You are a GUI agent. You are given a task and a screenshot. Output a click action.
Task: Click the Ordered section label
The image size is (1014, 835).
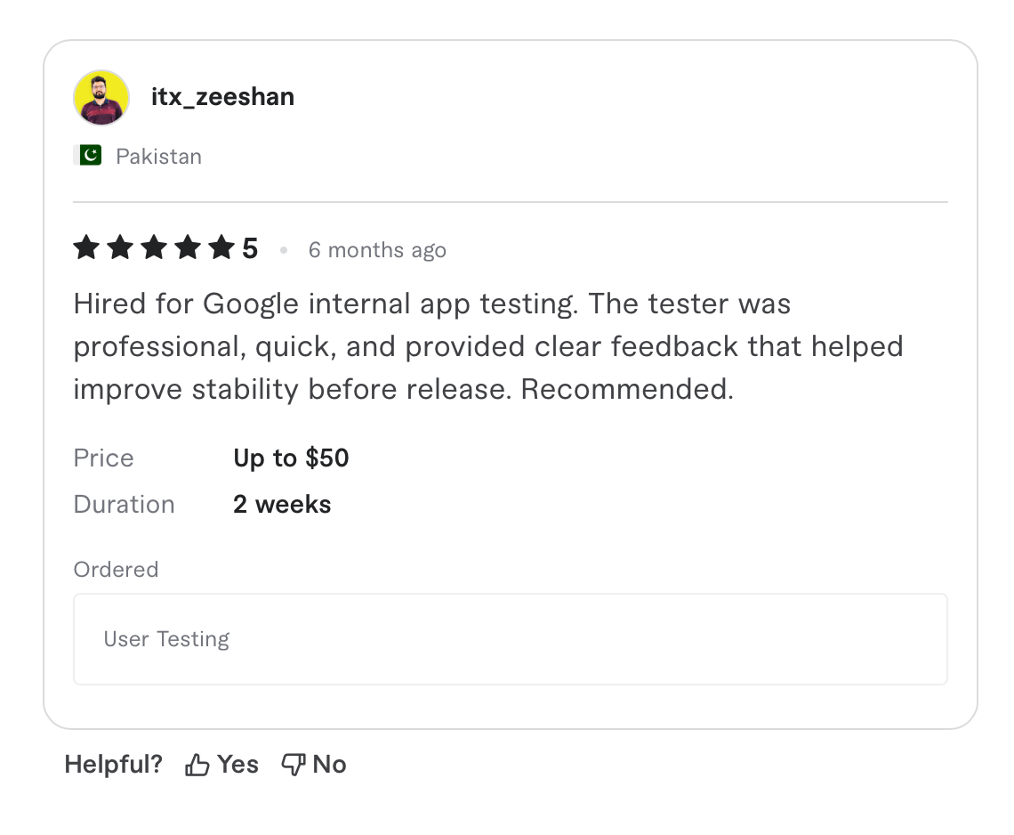116,570
